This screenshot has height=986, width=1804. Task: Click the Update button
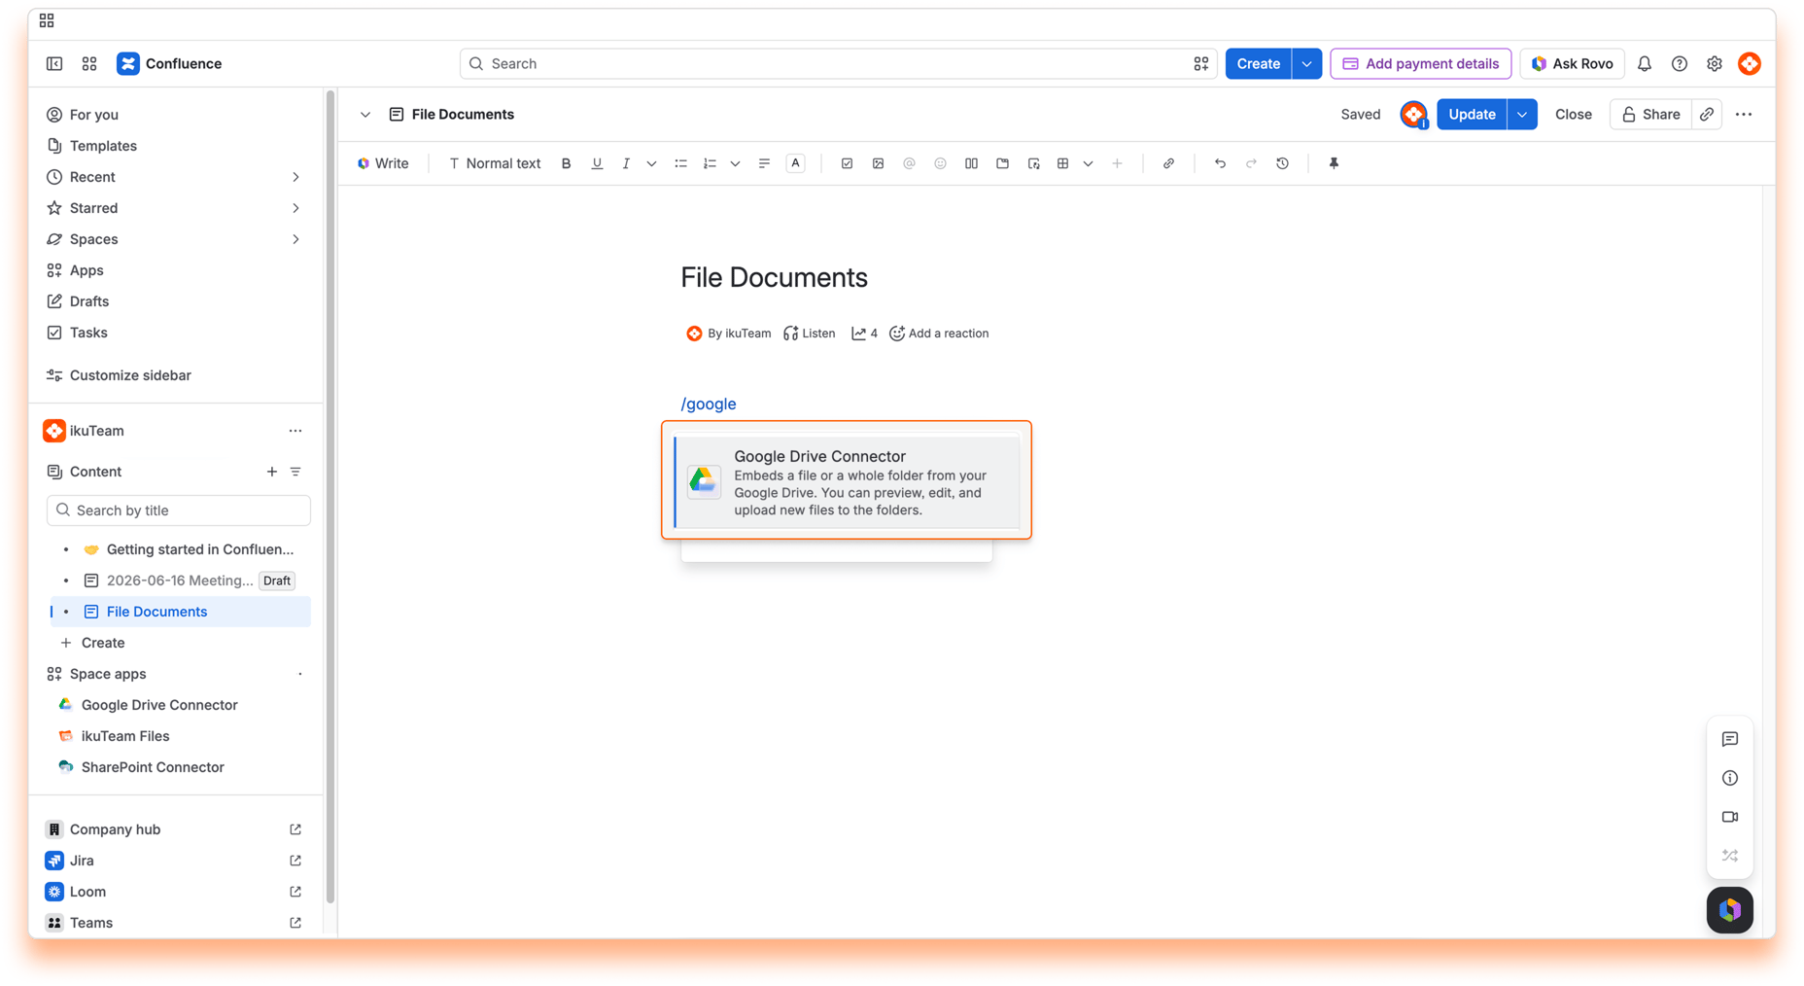1472,114
